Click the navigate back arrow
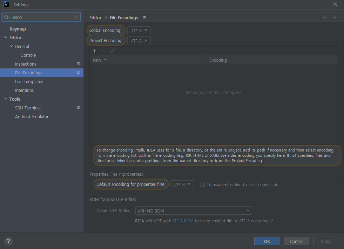 point(325,17)
